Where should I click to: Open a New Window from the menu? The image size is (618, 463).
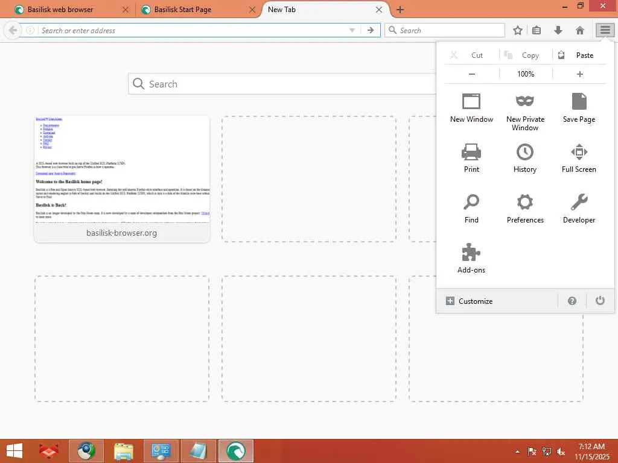point(471,108)
